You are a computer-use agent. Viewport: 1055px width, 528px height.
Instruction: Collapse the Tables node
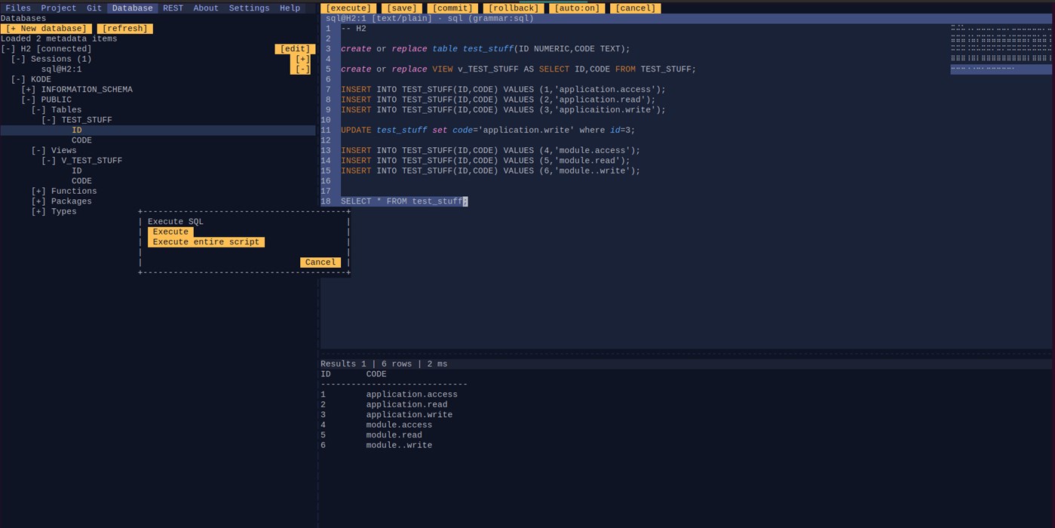38,110
